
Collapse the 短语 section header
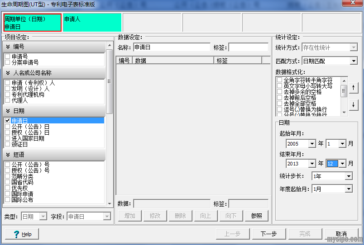coord(8,155)
